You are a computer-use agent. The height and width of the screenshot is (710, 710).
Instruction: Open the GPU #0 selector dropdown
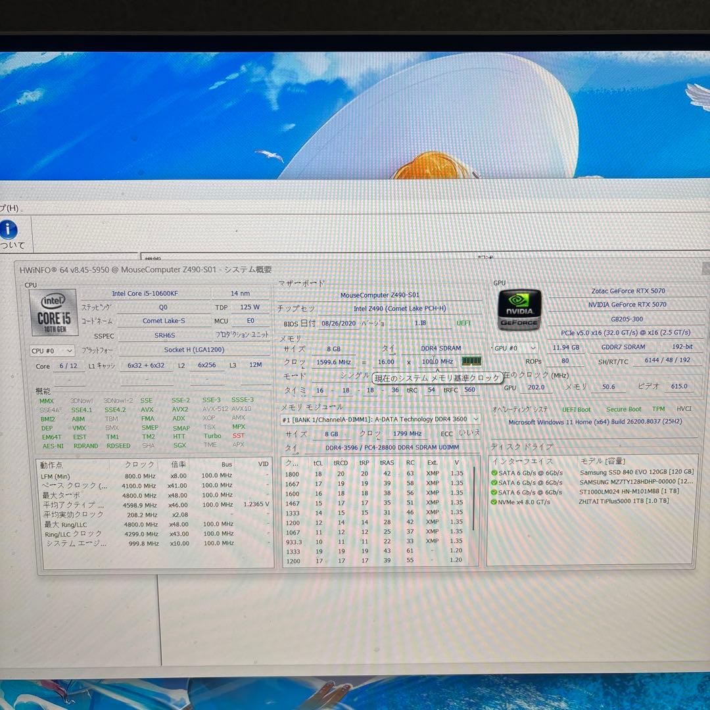tap(515, 348)
